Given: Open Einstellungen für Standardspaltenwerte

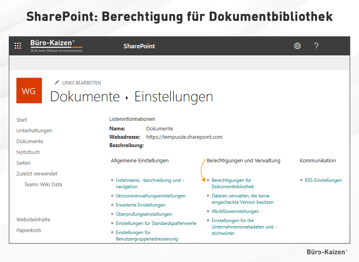Looking at the screenshot, I should pyautogui.click(x=156, y=223).
